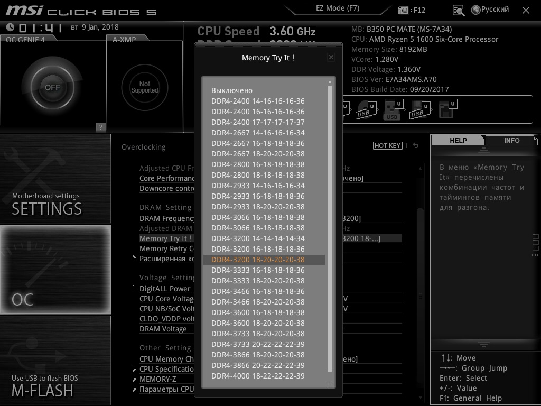541x406 pixels.
Task: Choose DDR4-3466 18-20-20-20-38 preset
Action: click(264, 302)
